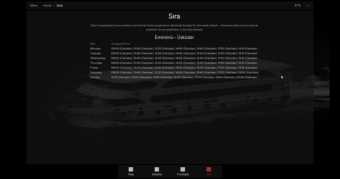
Task: Open the Menu in the top bar
Action: (34, 5)
